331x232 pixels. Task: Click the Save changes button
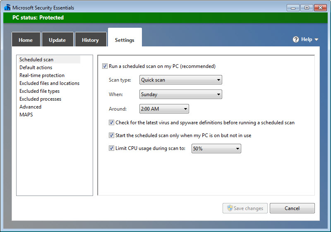245,208
